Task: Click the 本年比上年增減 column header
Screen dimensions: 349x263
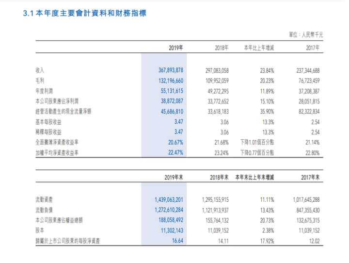Action: (259, 48)
